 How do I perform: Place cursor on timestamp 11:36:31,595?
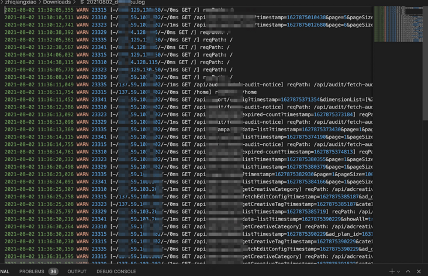[x=56, y=257]
